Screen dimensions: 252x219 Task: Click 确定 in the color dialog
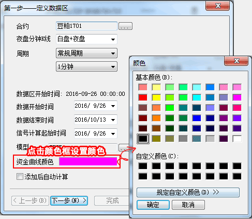point(153,205)
